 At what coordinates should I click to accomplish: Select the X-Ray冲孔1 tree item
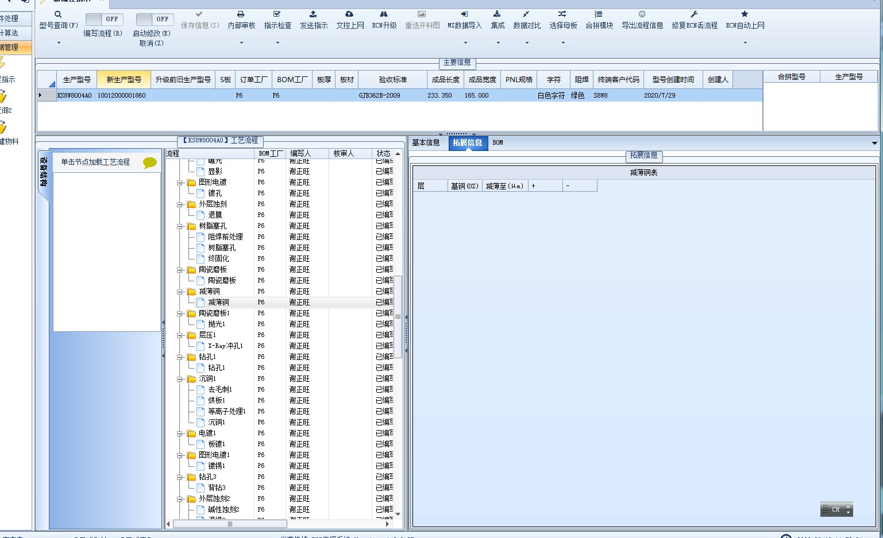pos(225,346)
